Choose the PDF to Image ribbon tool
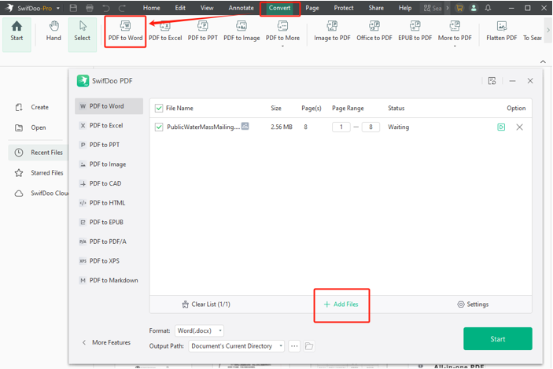The width and height of the screenshot is (553, 369). coord(241,31)
